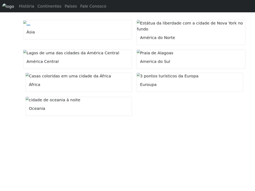Viewport: 255px width, 191px height.
Task: Select America do Sul card title
Action: click(155, 62)
